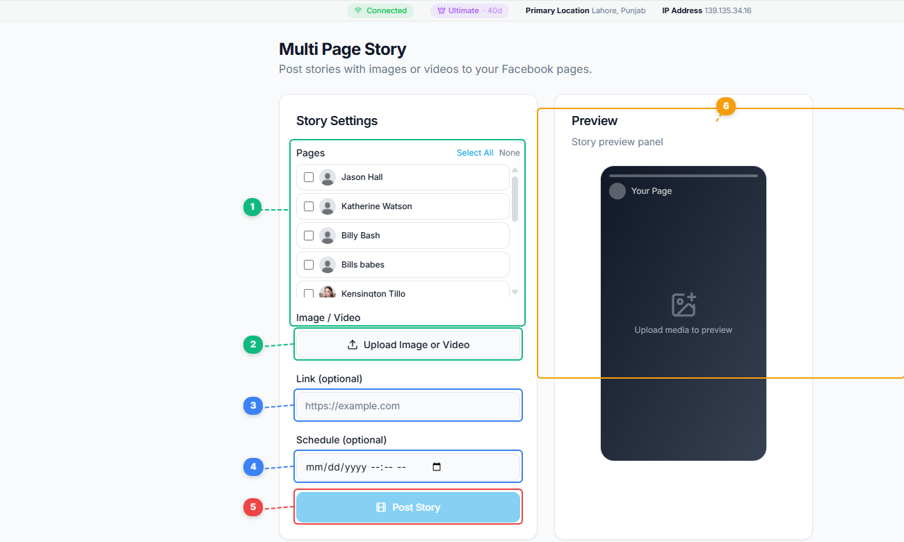Click the crown icon in Ultimate badge
904x542 pixels.
[442, 10]
